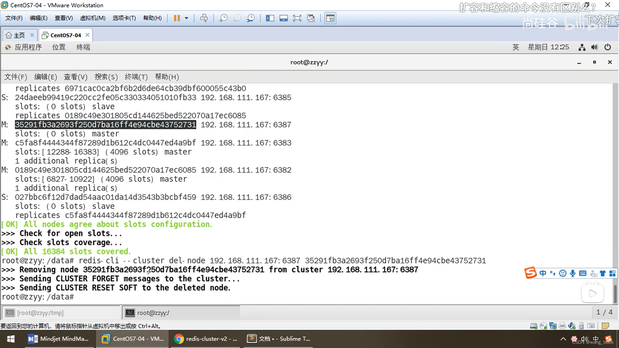Toggle the thumbnail bar view icon
The width and height of the screenshot is (619, 348).
[283, 18]
